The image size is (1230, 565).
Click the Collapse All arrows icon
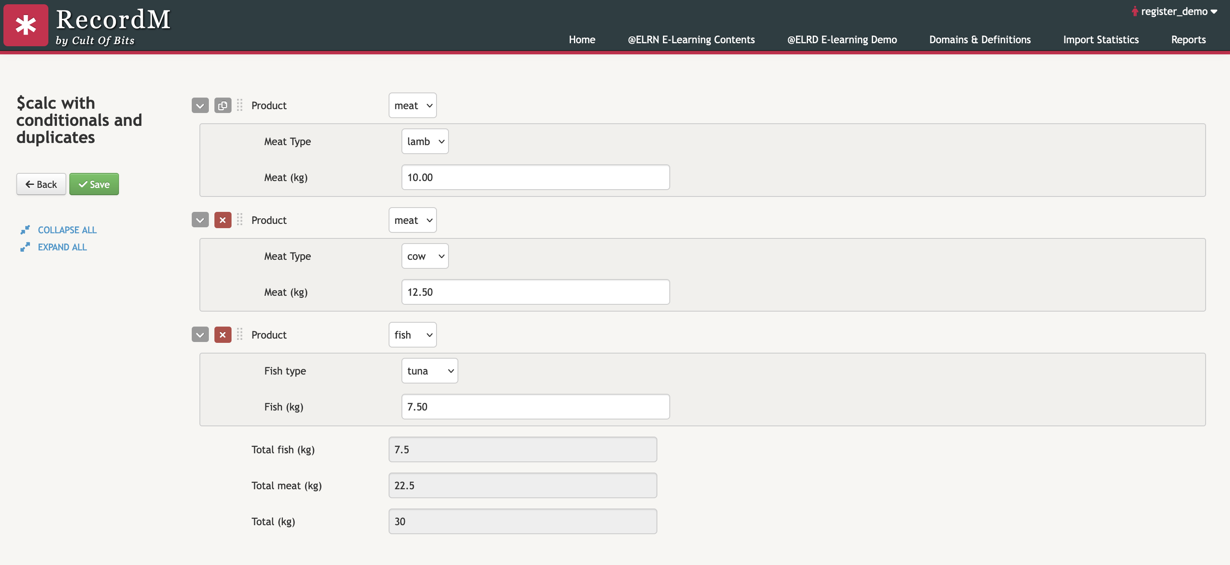point(25,230)
